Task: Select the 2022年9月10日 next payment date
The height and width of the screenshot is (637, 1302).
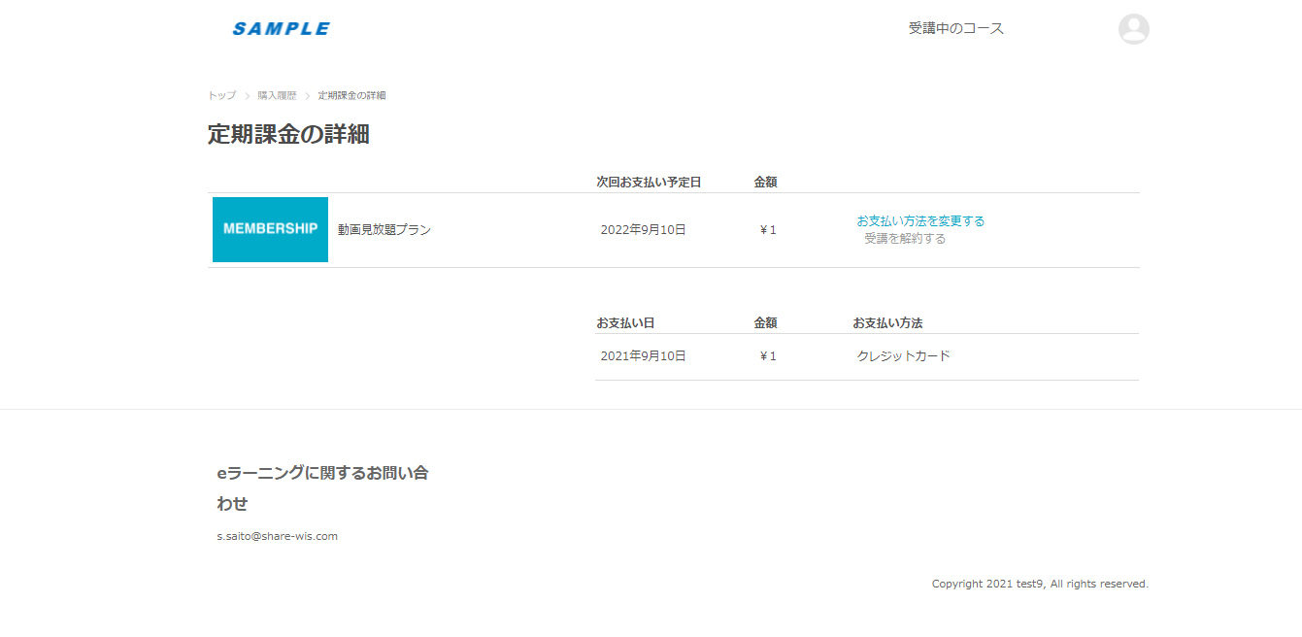Action: (x=643, y=230)
